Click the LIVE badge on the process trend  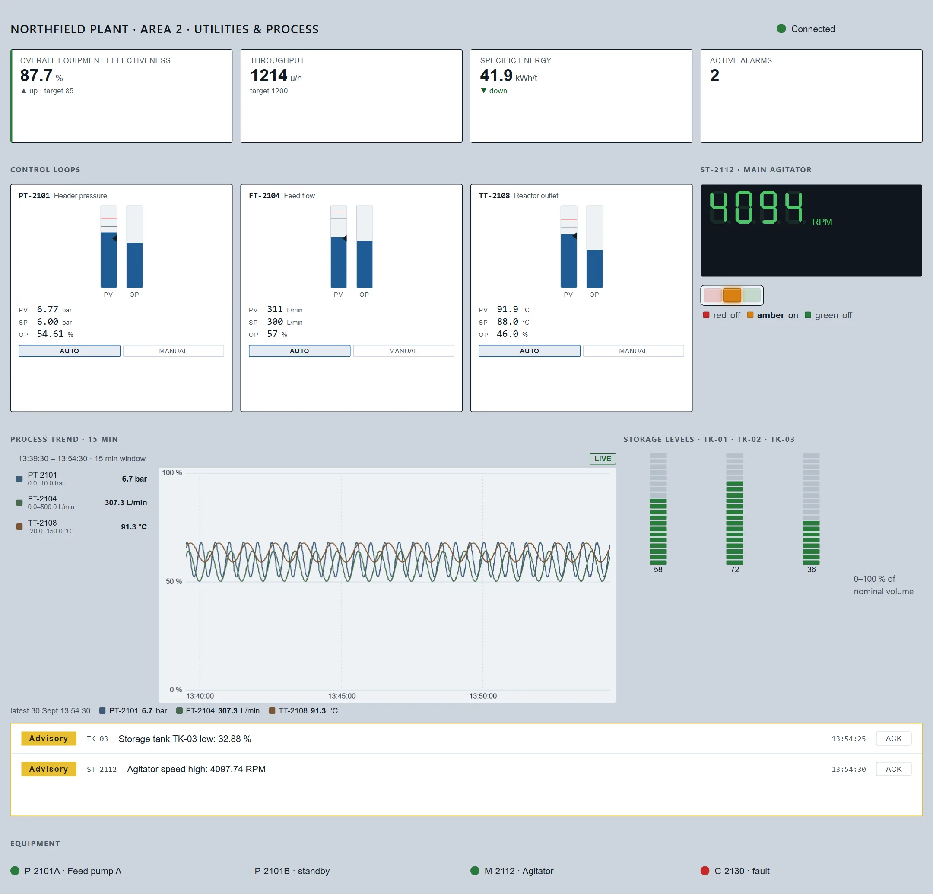tap(603, 458)
